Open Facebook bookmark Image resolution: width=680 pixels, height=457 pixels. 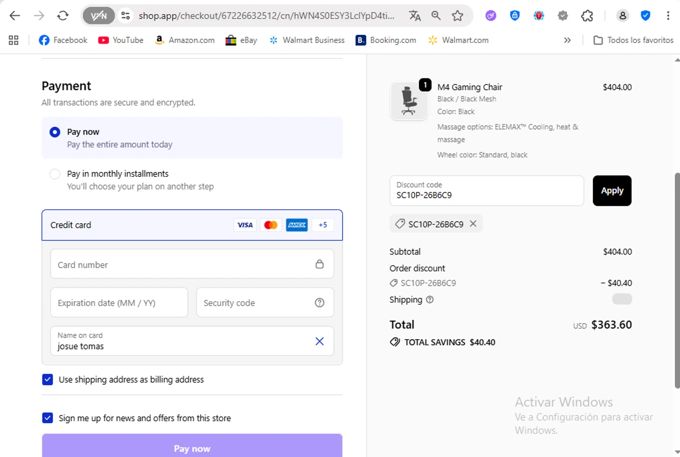(x=63, y=40)
